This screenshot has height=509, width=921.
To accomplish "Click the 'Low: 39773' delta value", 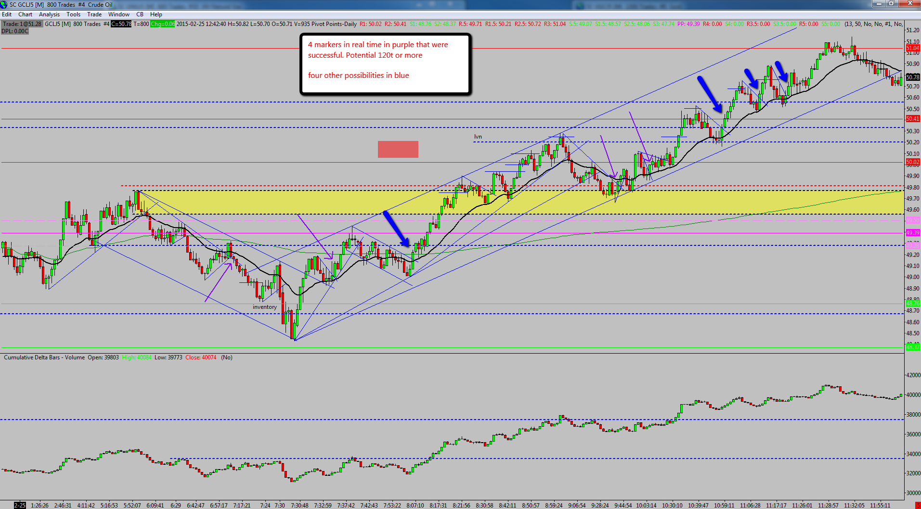I will (x=169, y=357).
